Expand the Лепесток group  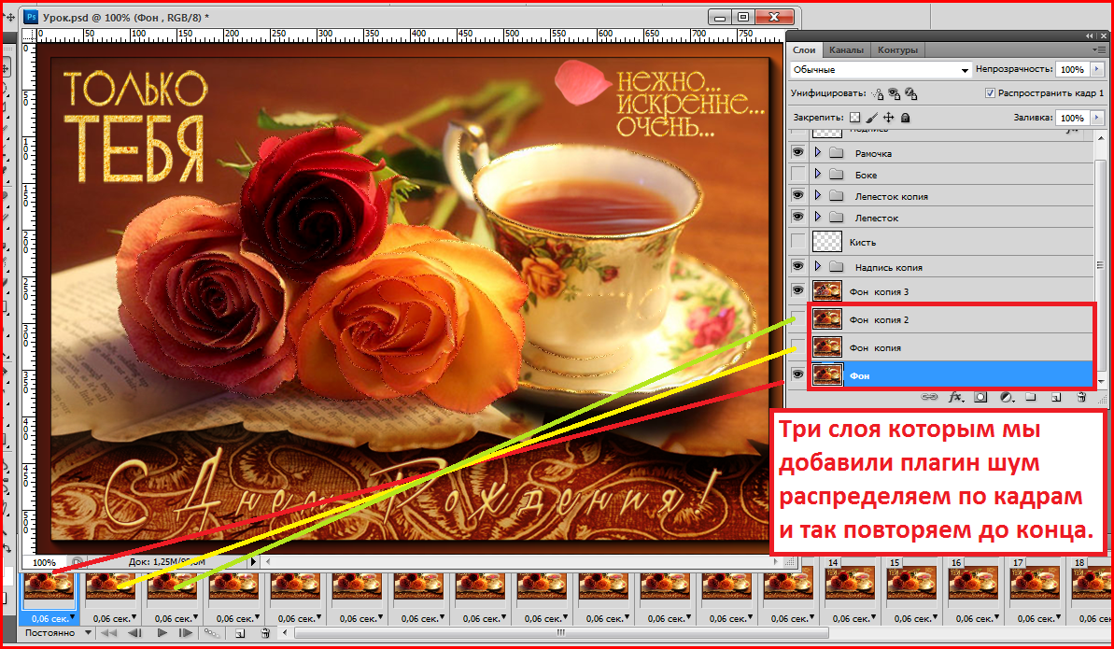pos(818,217)
